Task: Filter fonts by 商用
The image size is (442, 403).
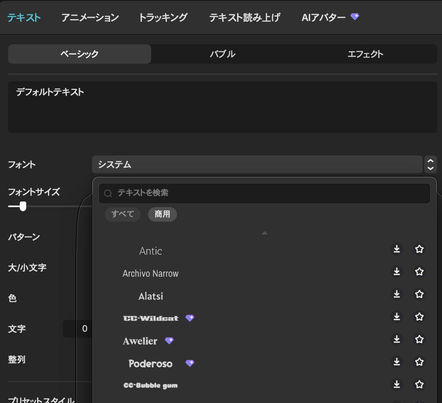Action: coord(163,214)
